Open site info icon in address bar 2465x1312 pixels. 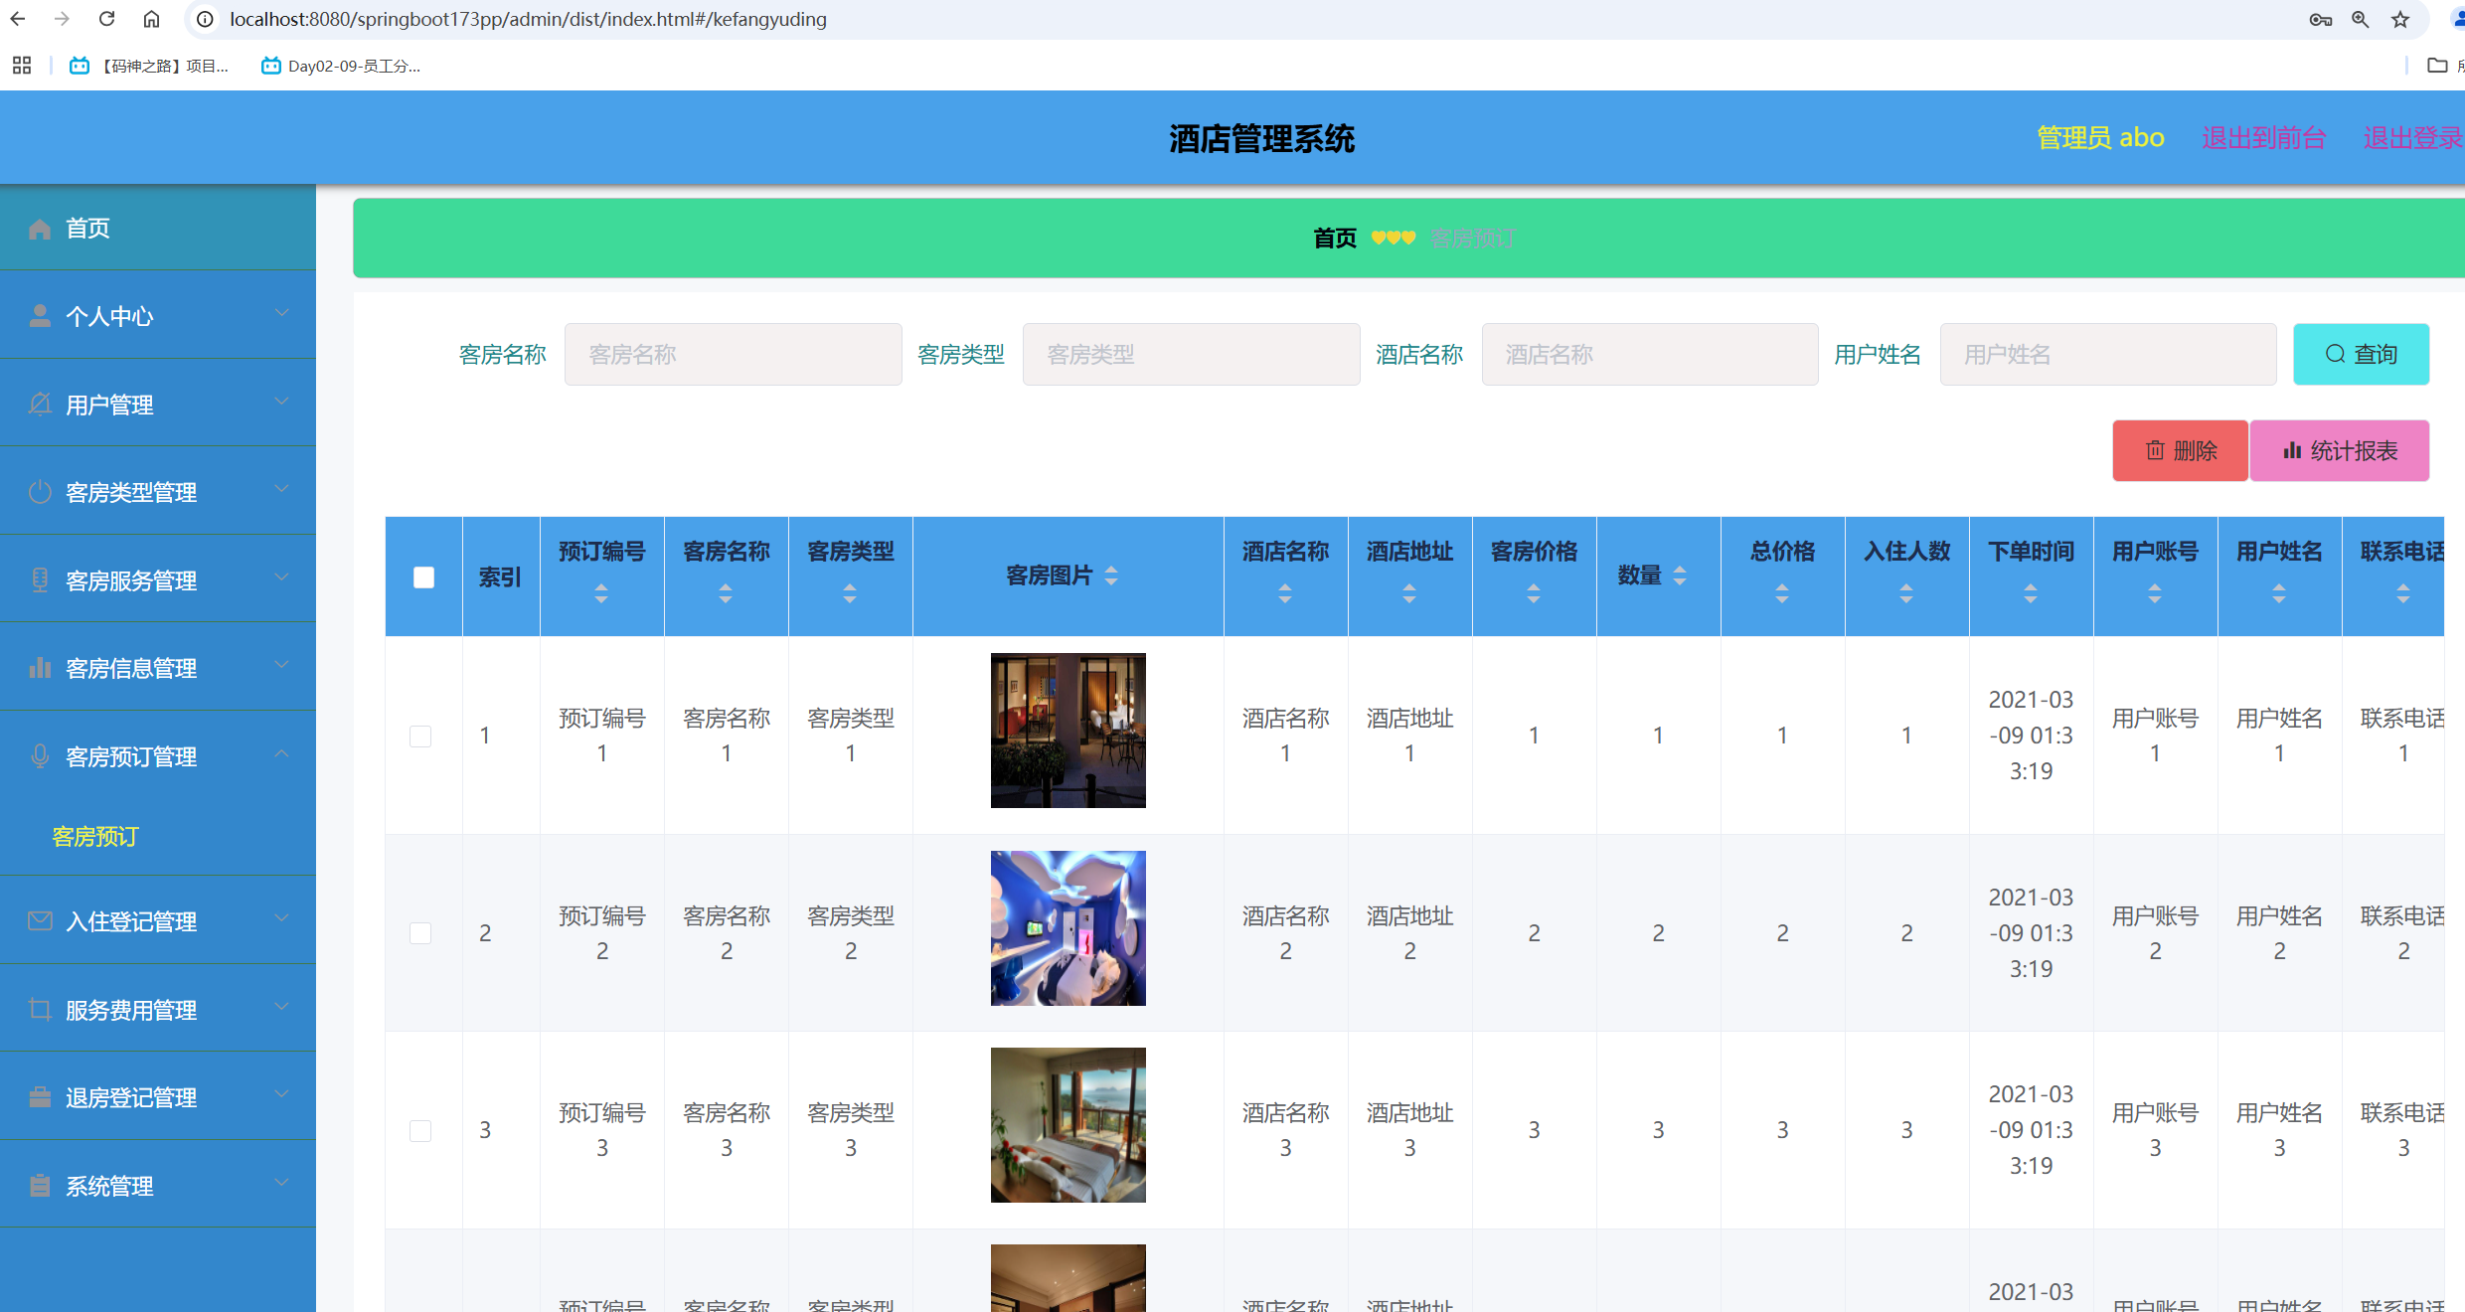[205, 19]
